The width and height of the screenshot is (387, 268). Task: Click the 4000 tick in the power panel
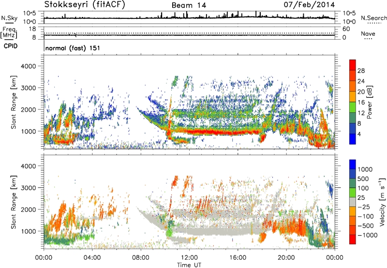[x=28, y=66]
